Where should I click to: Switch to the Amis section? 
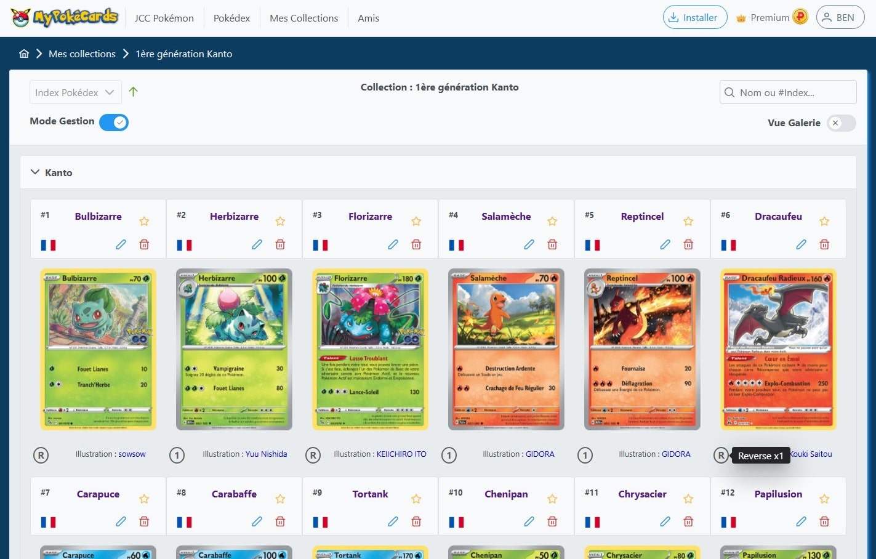pos(368,18)
